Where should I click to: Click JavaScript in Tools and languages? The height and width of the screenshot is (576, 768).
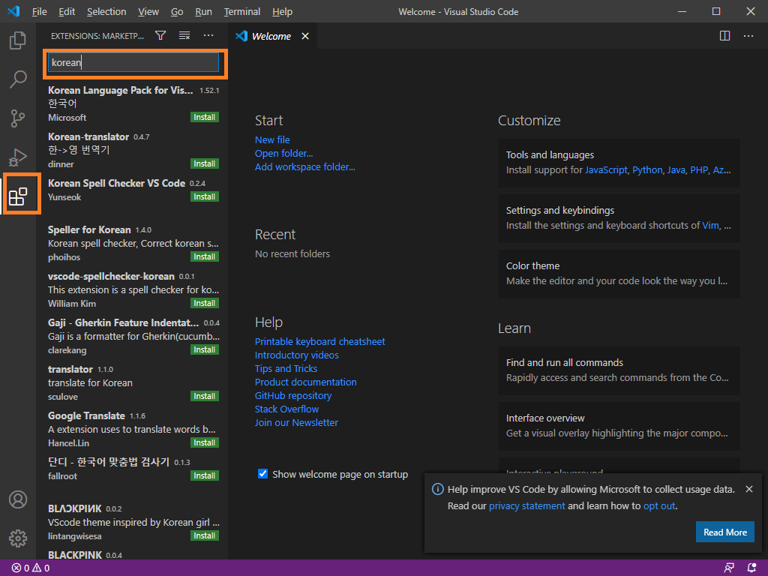(x=606, y=170)
